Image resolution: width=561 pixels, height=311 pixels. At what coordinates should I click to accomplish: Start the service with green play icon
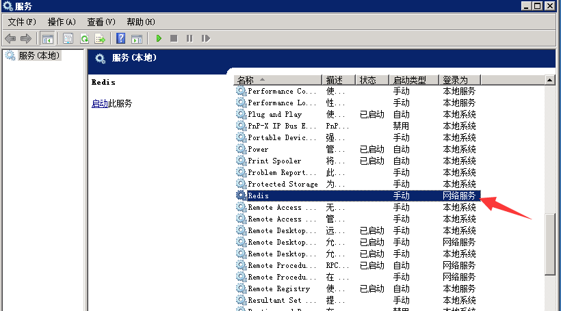[159, 38]
